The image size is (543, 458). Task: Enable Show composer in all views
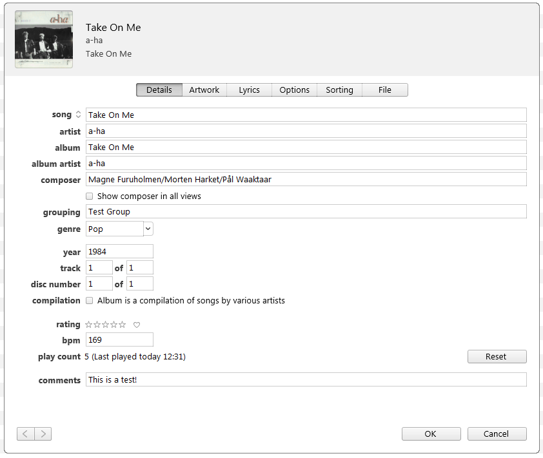(90, 196)
